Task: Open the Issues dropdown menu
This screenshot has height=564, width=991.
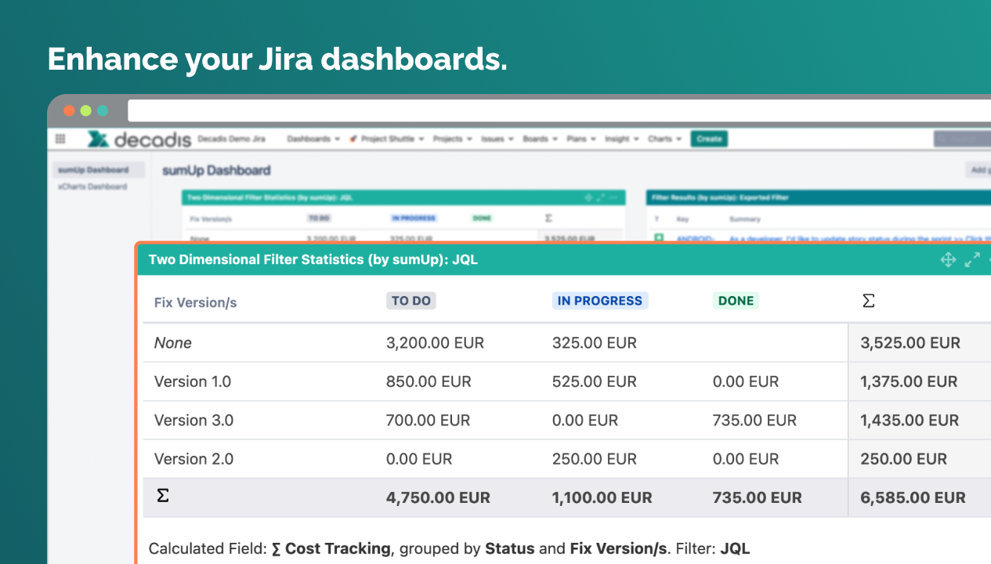Action: 497,139
